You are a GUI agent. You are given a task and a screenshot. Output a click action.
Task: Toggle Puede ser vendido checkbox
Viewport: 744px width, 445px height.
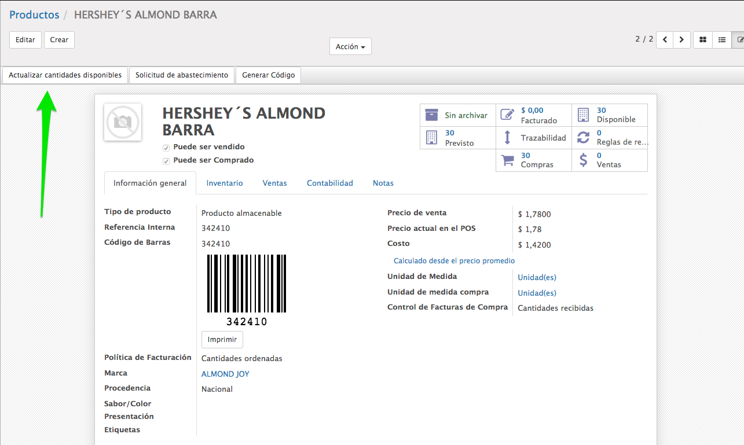pos(166,148)
